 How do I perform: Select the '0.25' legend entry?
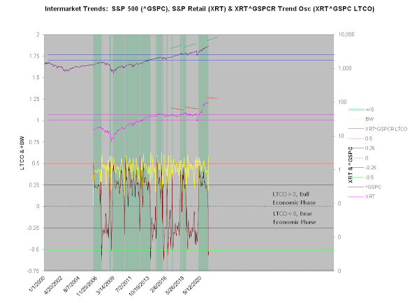pos(362,148)
